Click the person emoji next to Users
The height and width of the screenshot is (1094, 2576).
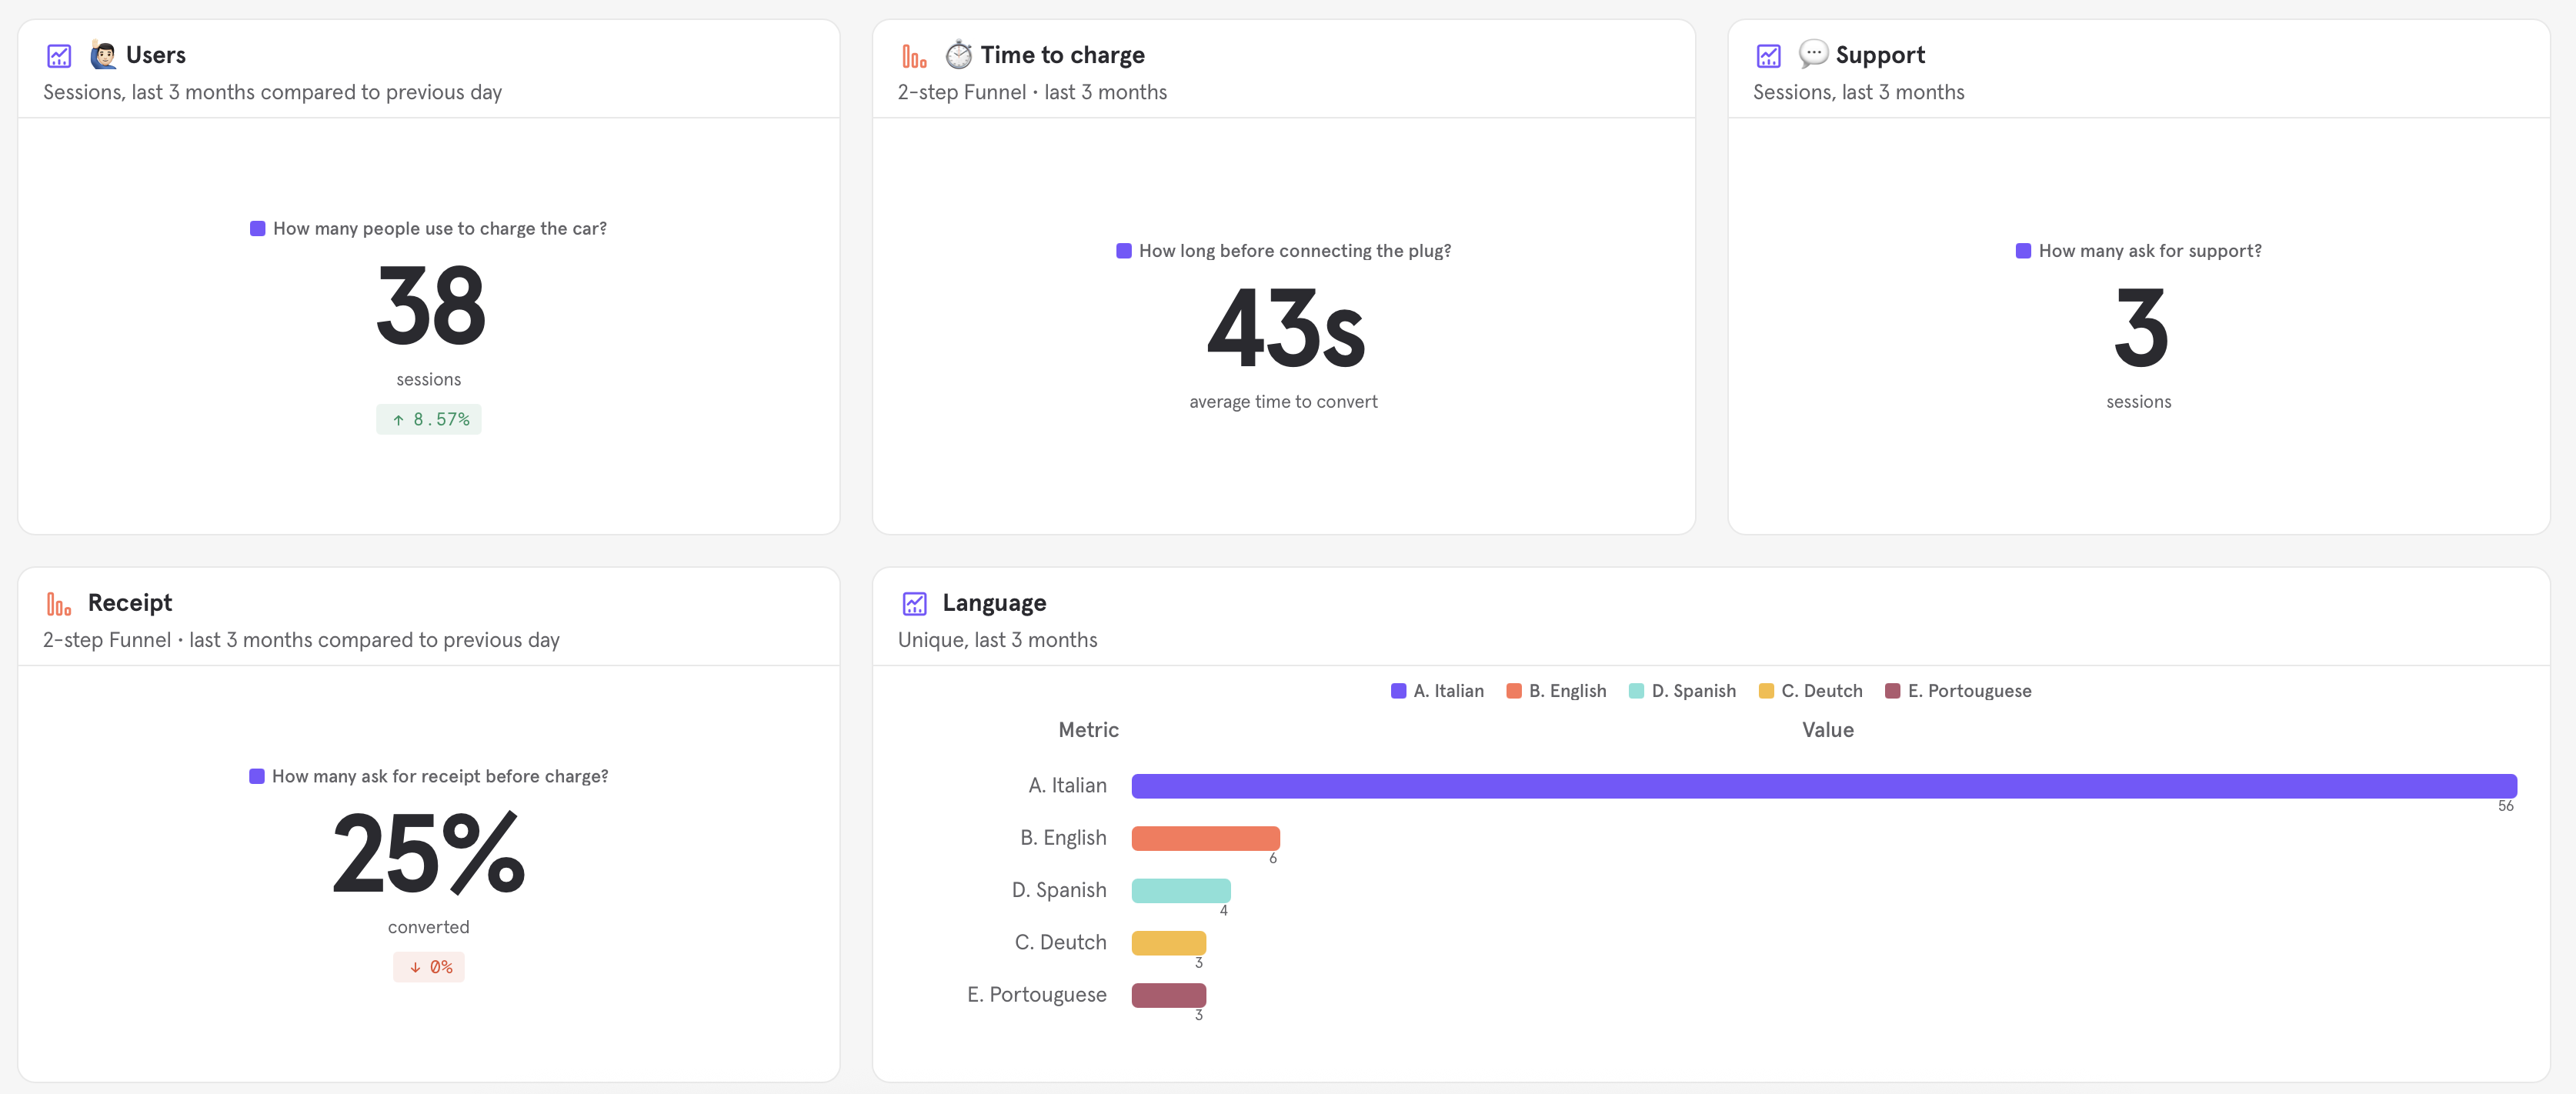103,55
